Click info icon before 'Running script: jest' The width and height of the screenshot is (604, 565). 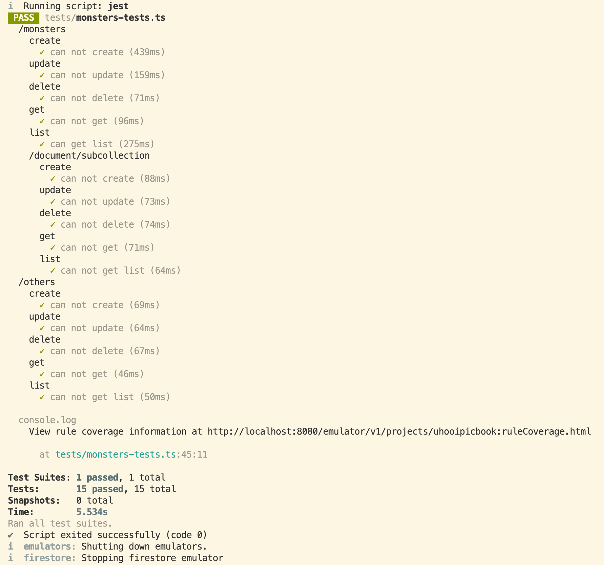tap(11, 6)
